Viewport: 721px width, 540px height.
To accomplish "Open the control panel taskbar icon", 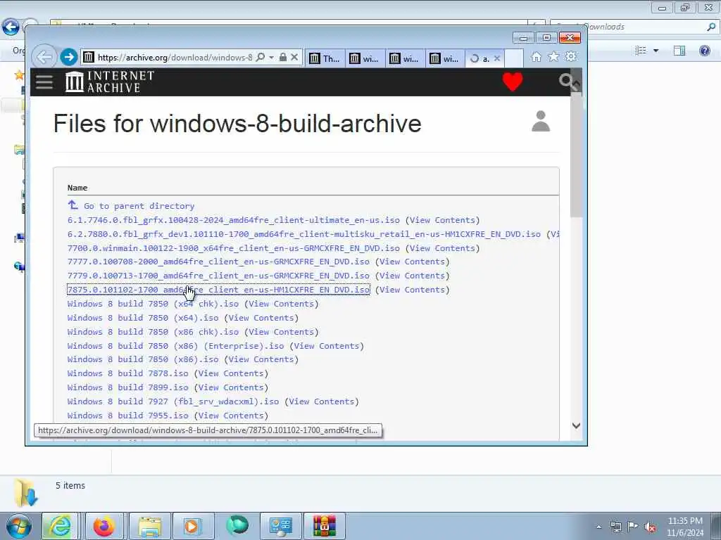I will point(281,526).
